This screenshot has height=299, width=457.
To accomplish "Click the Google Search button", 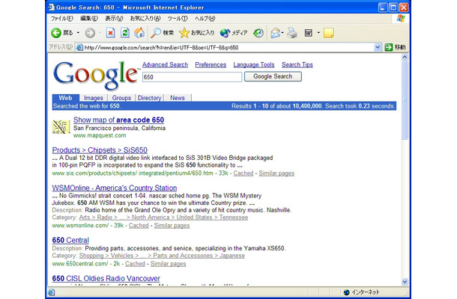I will tap(273, 76).
